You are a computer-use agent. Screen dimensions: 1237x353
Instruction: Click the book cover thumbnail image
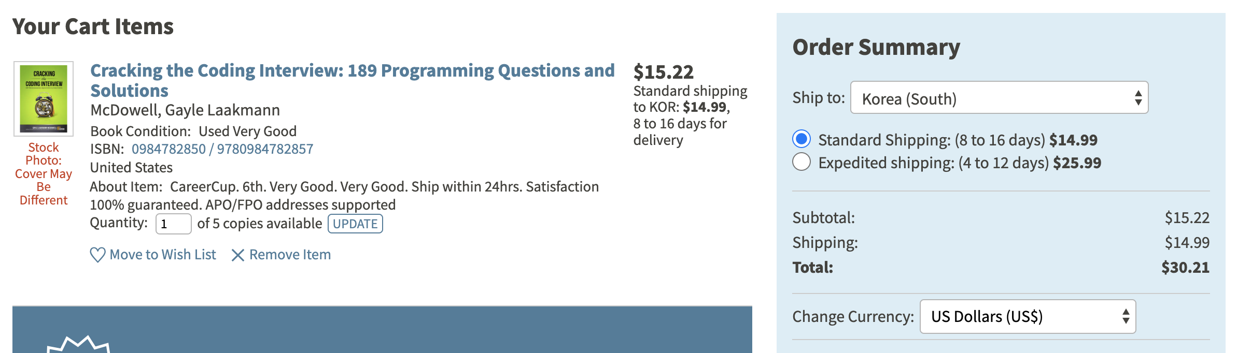tap(44, 98)
